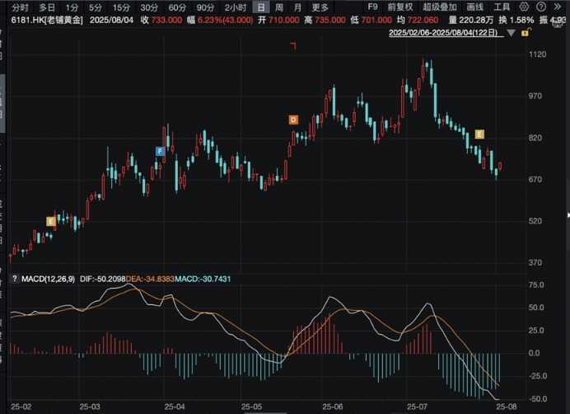Image resolution: width=570 pixels, height=414 pixels.
Task: Open the 更多 periods menu
Action: [x=320, y=6]
